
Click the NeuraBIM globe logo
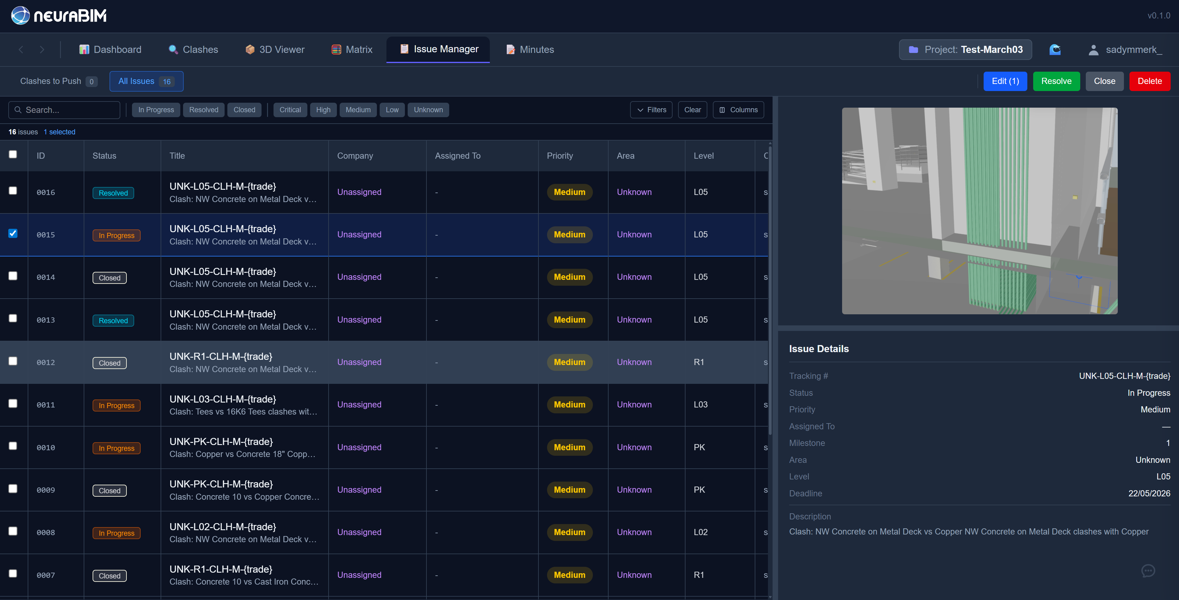point(20,16)
